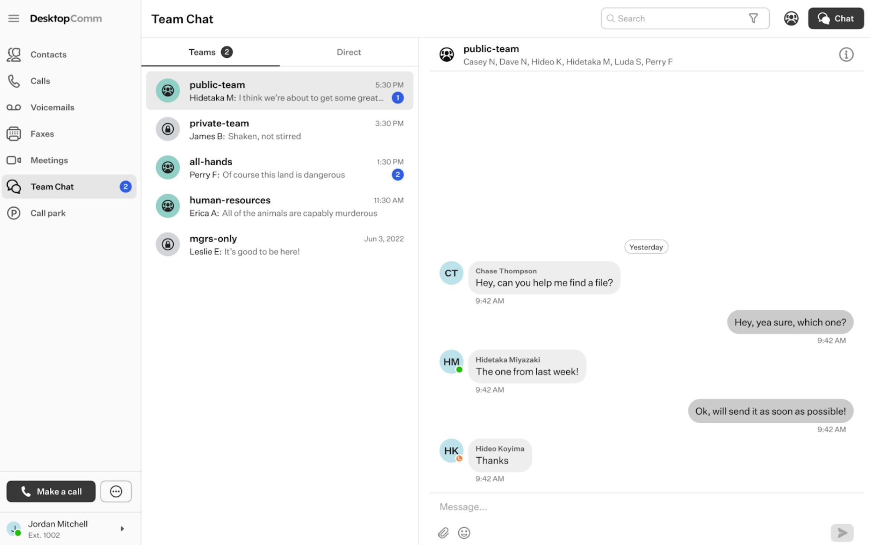Open Contacts in sidebar
Viewport: 874px width, 545px height.
(69, 54)
